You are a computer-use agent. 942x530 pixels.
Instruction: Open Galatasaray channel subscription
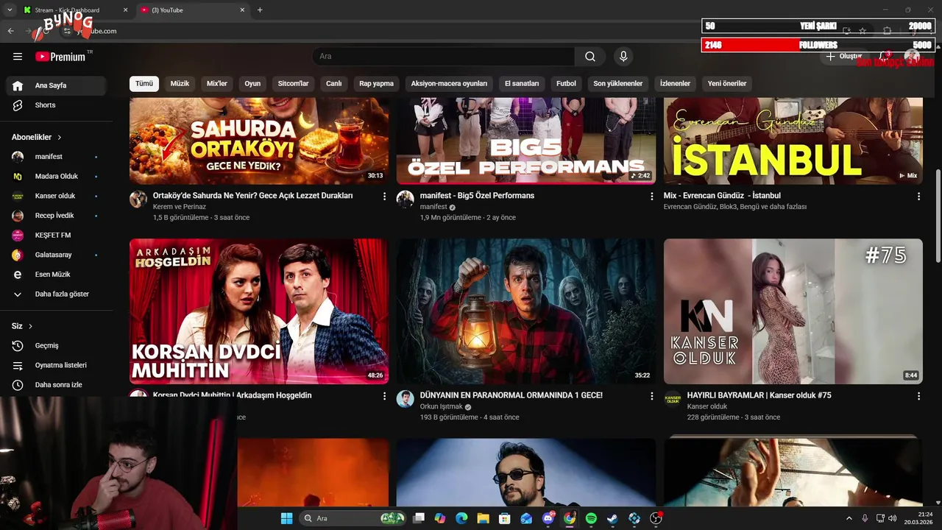tap(57, 255)
